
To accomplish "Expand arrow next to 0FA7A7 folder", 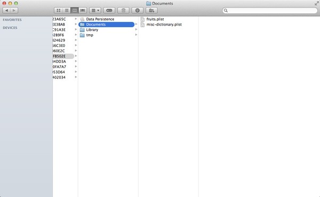I will tap(76, 67).
